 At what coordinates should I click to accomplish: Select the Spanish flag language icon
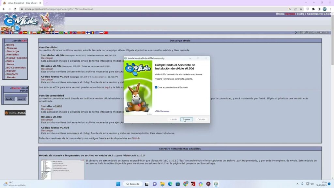click(x=25, y=33)
